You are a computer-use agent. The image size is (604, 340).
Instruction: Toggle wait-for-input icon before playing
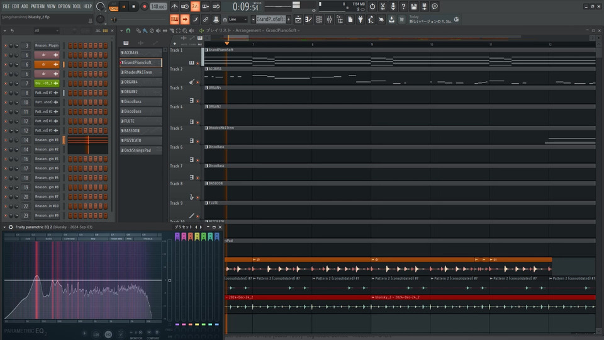185,6
